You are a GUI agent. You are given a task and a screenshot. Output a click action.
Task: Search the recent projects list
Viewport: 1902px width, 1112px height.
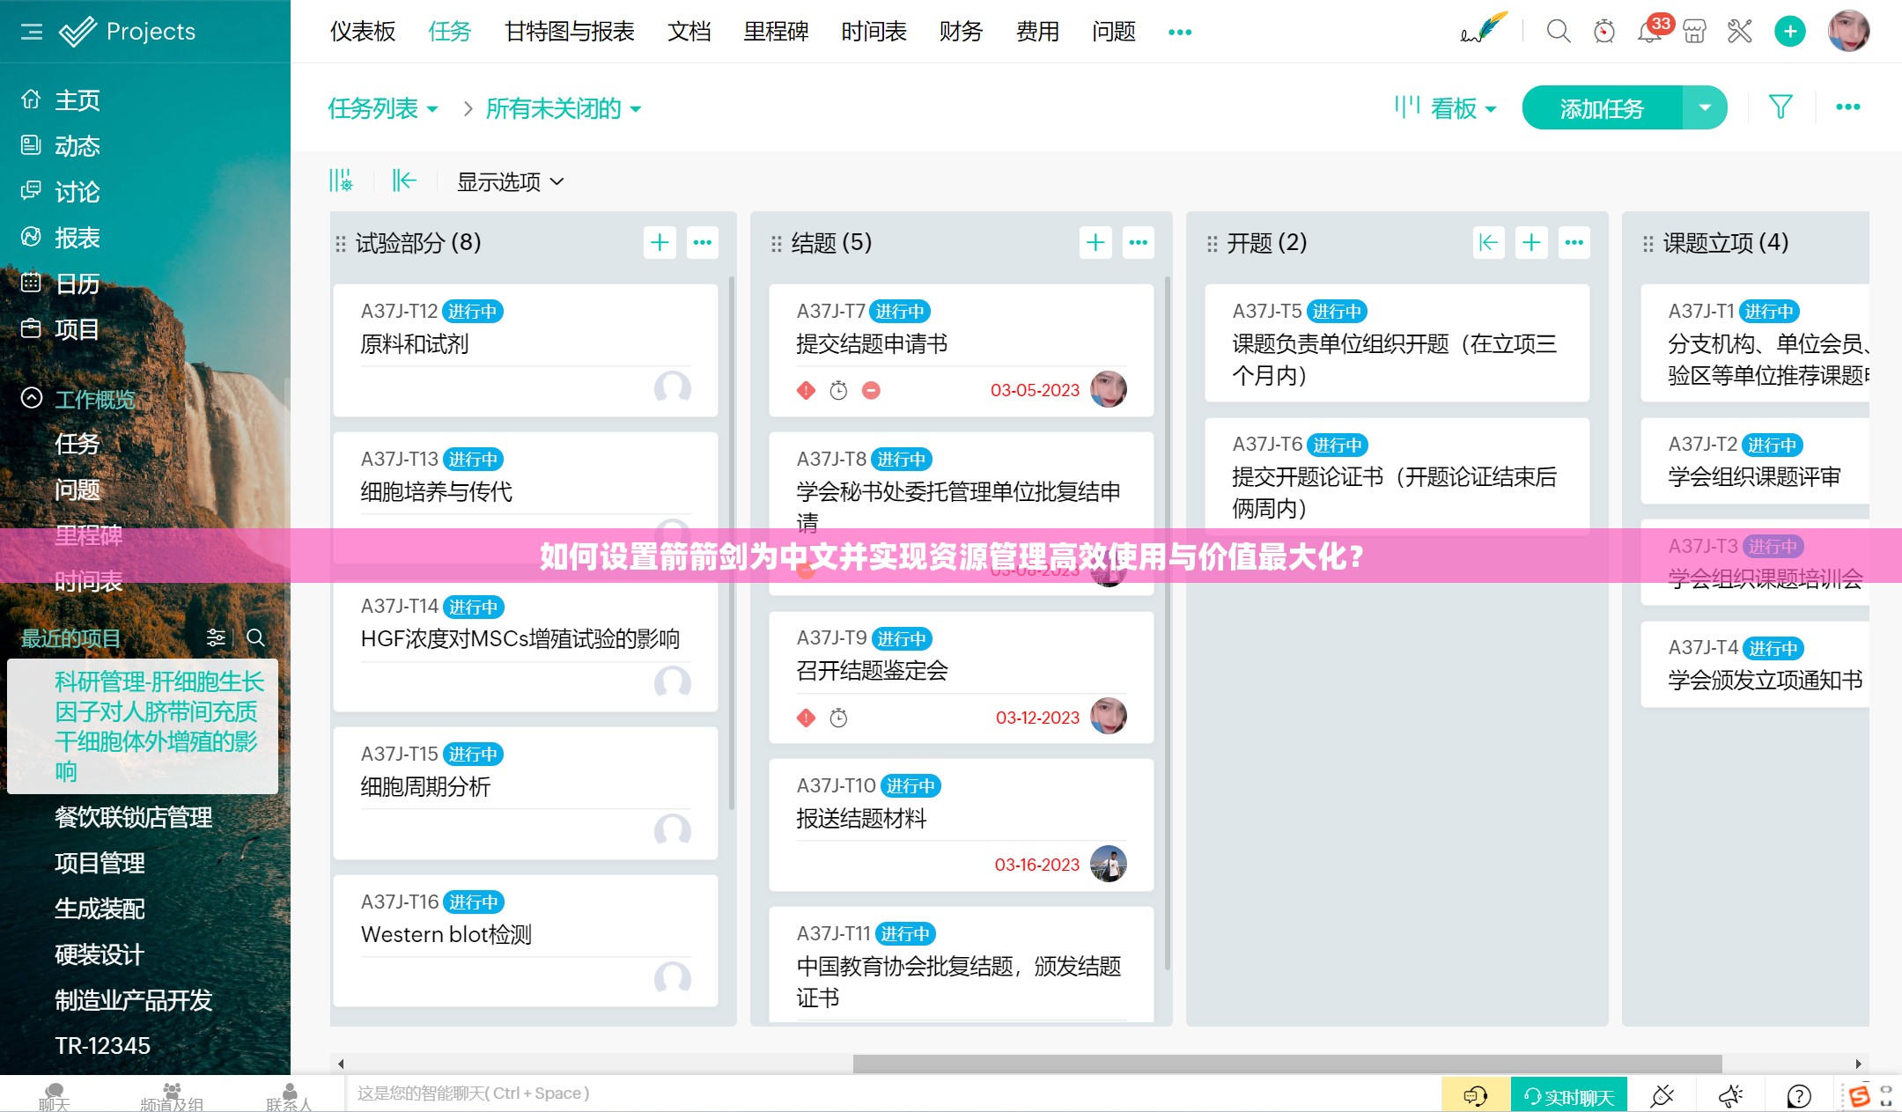[x=255, y=637]
